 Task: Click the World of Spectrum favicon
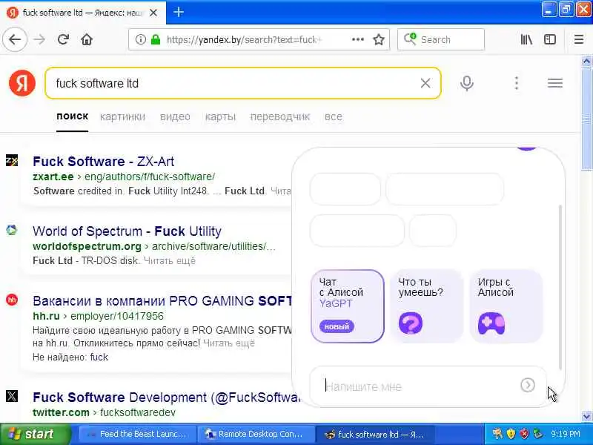click(12, 230)
